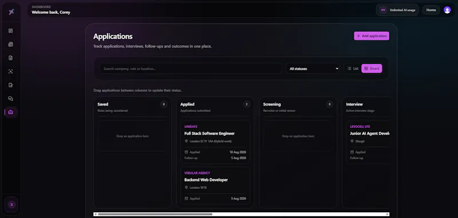Click the location pin on UNIDAYS card

tap(186, 141)
